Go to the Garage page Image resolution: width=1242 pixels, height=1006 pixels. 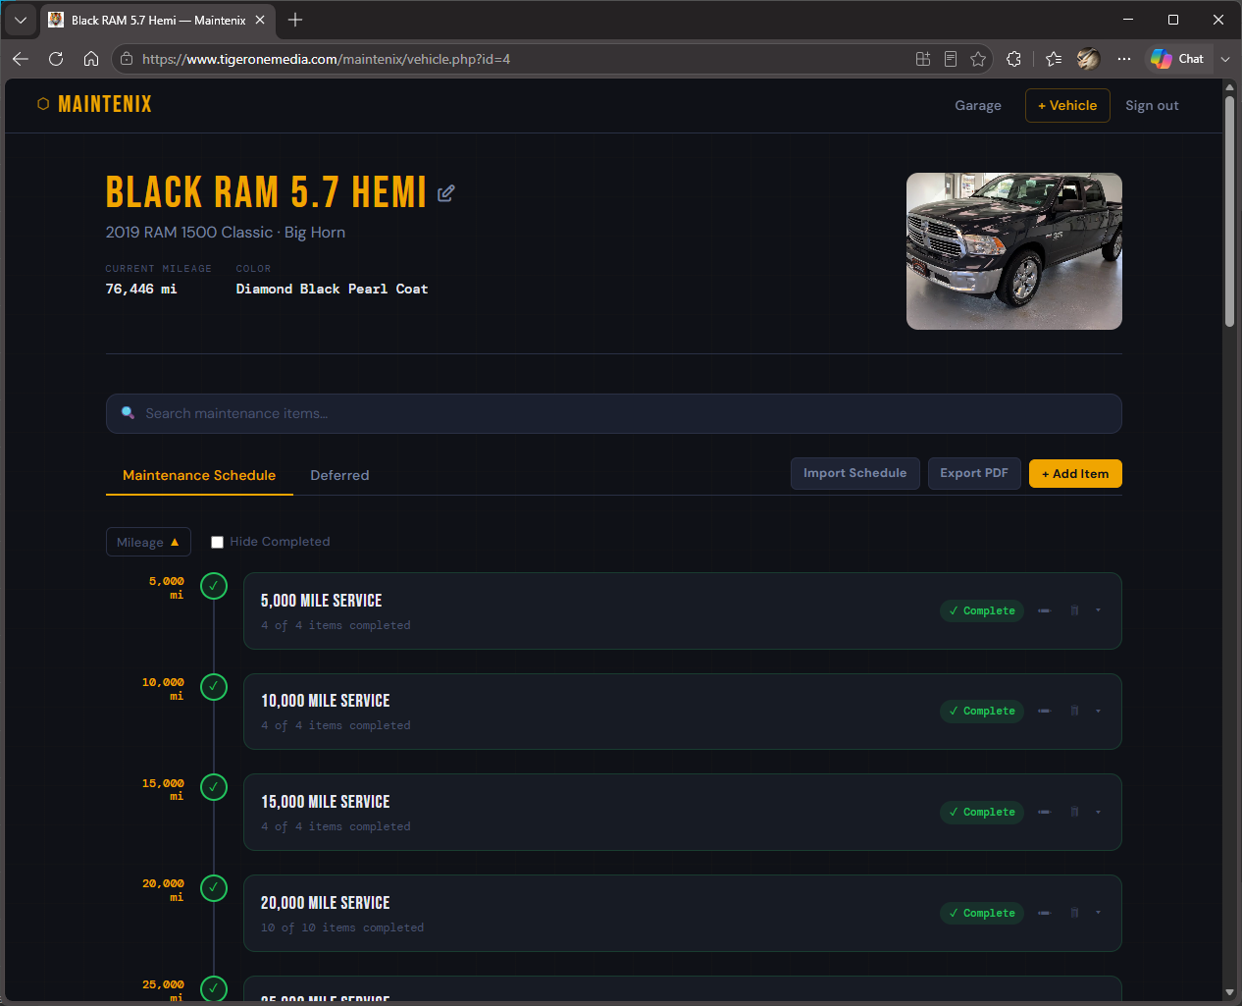(978, 105)
